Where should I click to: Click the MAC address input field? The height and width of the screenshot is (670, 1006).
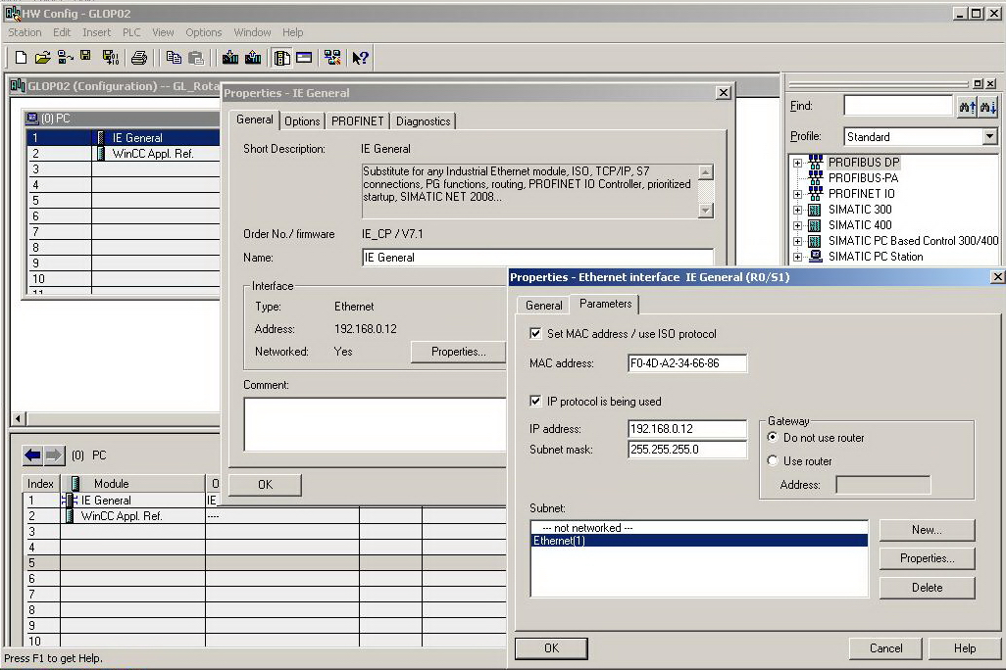pos(687,362)
